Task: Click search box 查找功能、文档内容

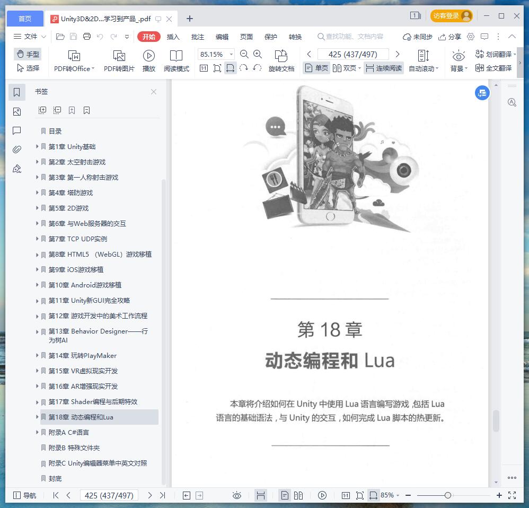Action: point(350,37)
